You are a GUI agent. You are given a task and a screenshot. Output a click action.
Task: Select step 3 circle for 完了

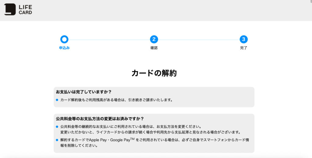coord(243,39)
